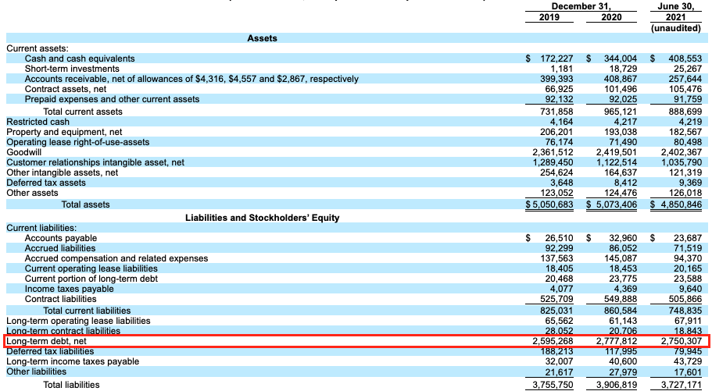The width and height of the screenshot is (712, 391).
Task: Select the 2,777,812 long-term debt value
Action: click(x=613, y=341)
